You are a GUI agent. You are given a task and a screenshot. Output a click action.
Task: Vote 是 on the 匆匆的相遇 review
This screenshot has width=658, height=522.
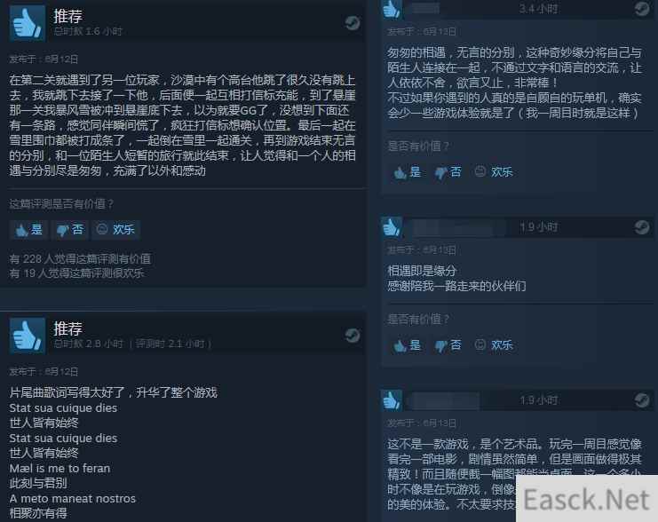click(x=407, y=172)
